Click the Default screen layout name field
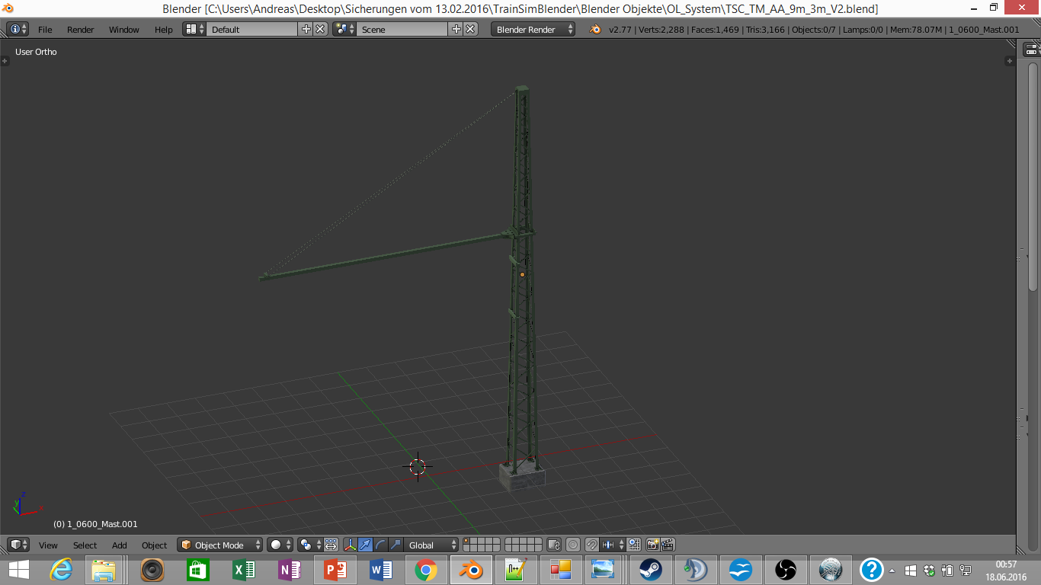 click(x=251, y=30)
